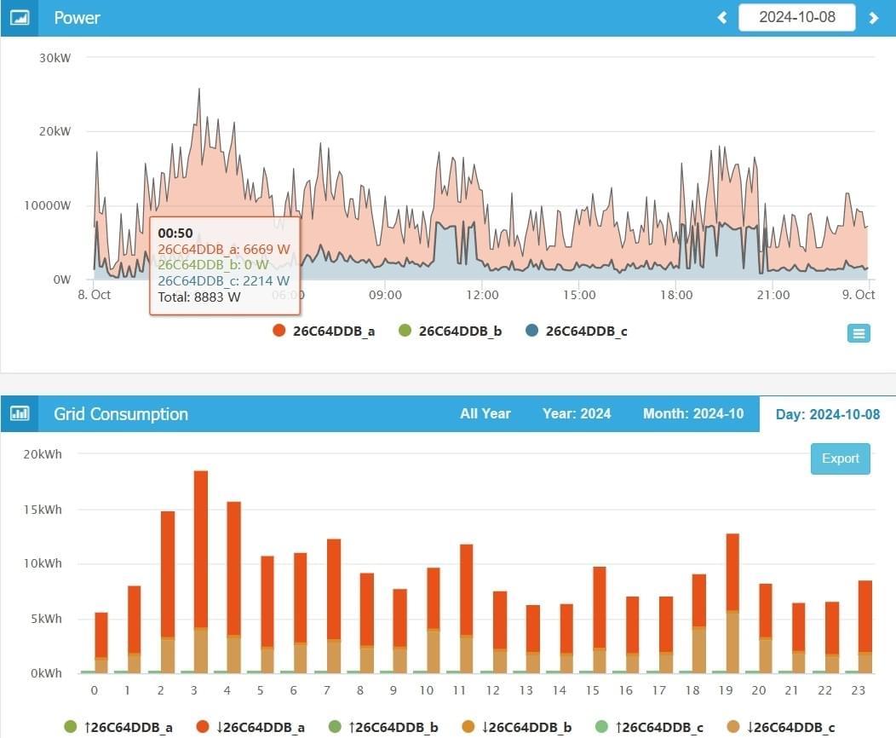Toggle ↓26C64DDB_a import legend item

pyautogui.click(x=250, y=727)
